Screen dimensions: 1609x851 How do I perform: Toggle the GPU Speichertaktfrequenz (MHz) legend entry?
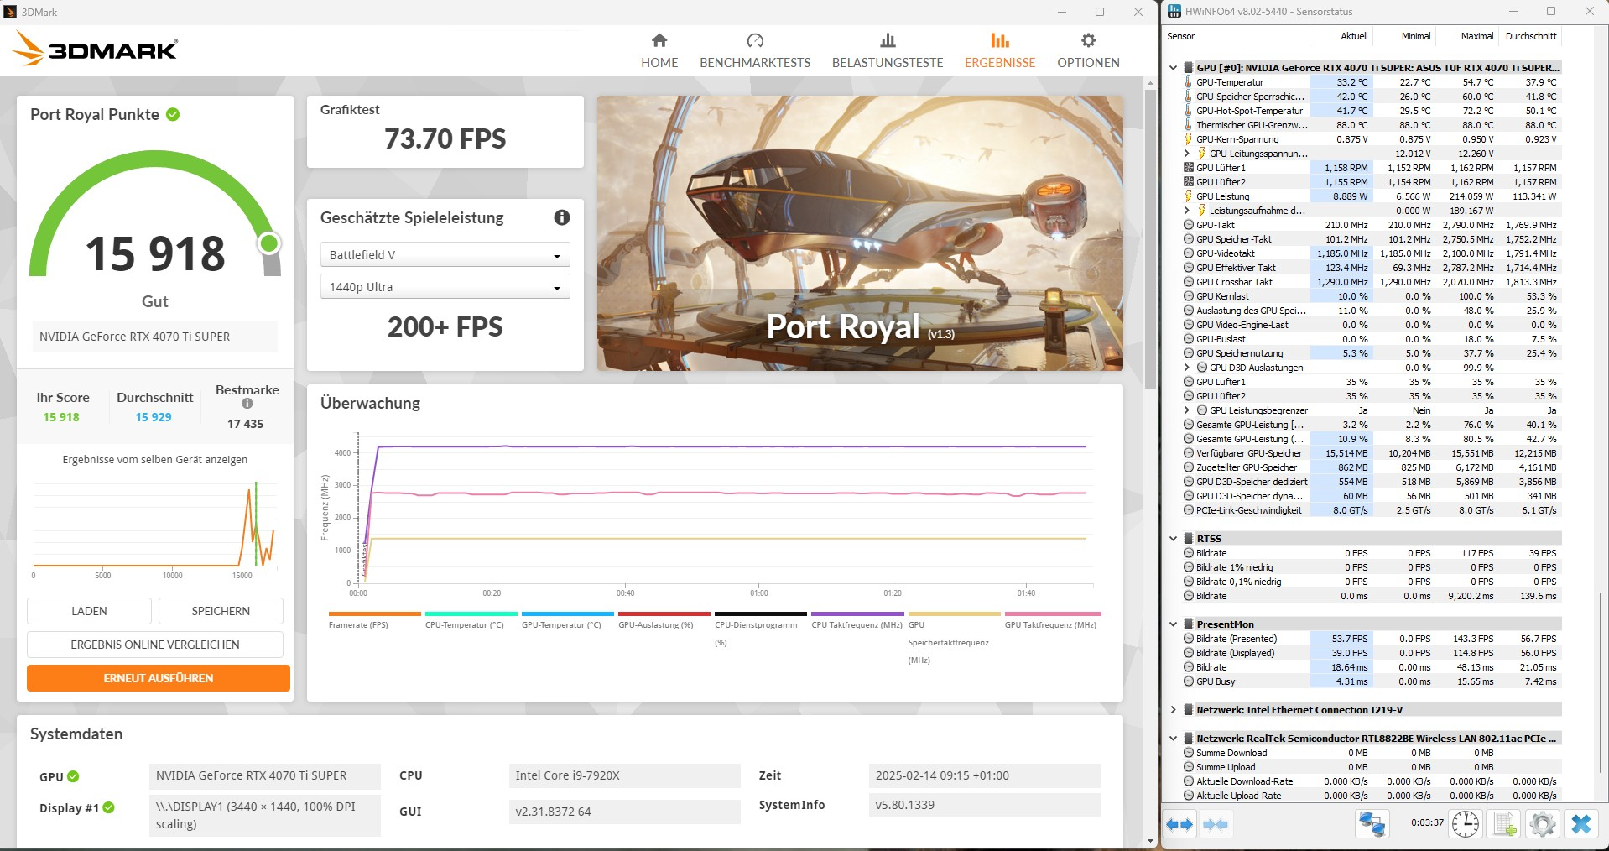point(953,638)
